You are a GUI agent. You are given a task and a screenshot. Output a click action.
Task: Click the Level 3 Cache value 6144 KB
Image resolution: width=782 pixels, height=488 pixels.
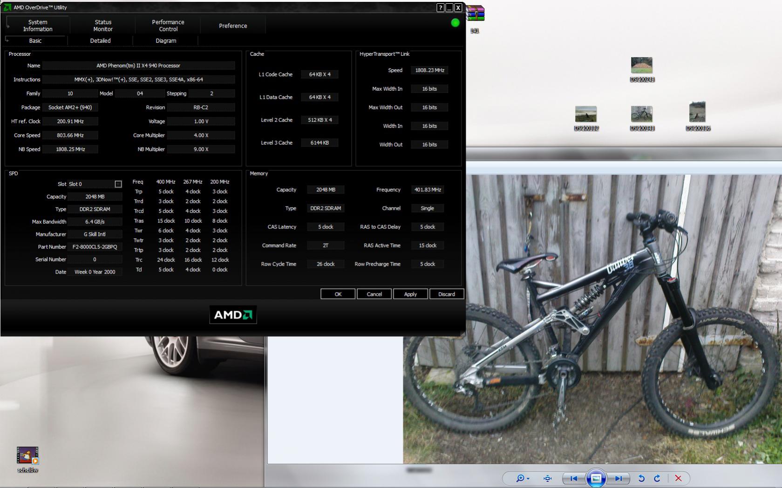point(320,143)
